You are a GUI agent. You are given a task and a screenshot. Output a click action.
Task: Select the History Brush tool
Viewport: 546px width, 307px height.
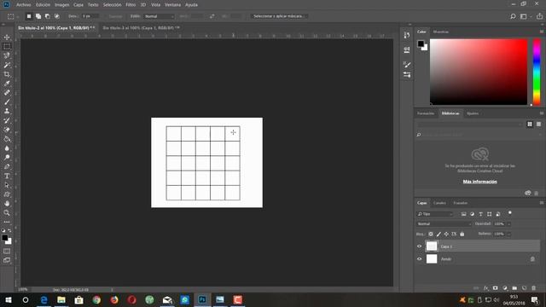pos(7,120)
